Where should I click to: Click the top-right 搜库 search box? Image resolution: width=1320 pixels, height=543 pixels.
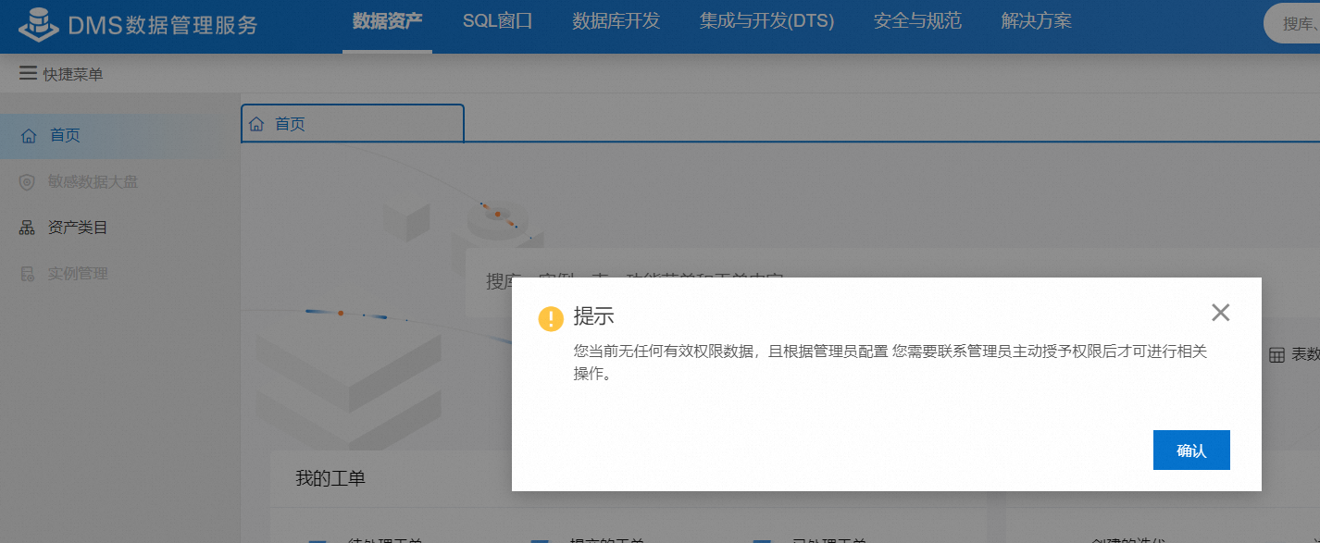(1292, 23)
